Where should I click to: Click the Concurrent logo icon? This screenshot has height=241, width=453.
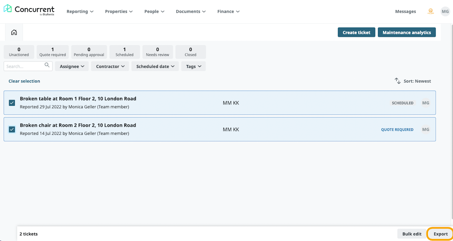pos(7,8)
